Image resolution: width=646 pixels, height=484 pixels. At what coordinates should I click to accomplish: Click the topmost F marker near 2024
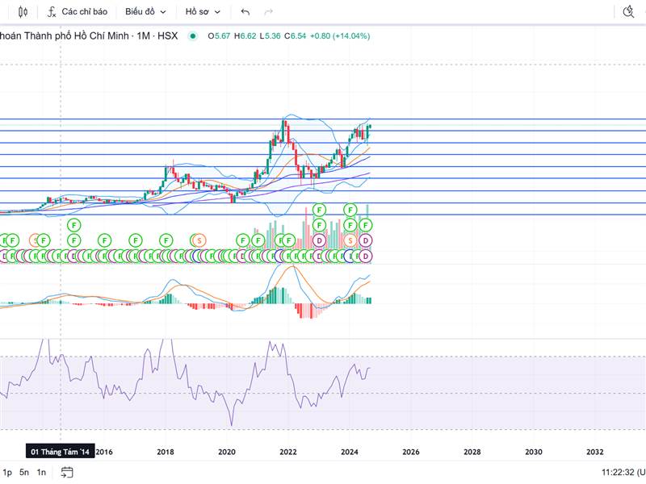pyautogui.click(x=350, y=210)
